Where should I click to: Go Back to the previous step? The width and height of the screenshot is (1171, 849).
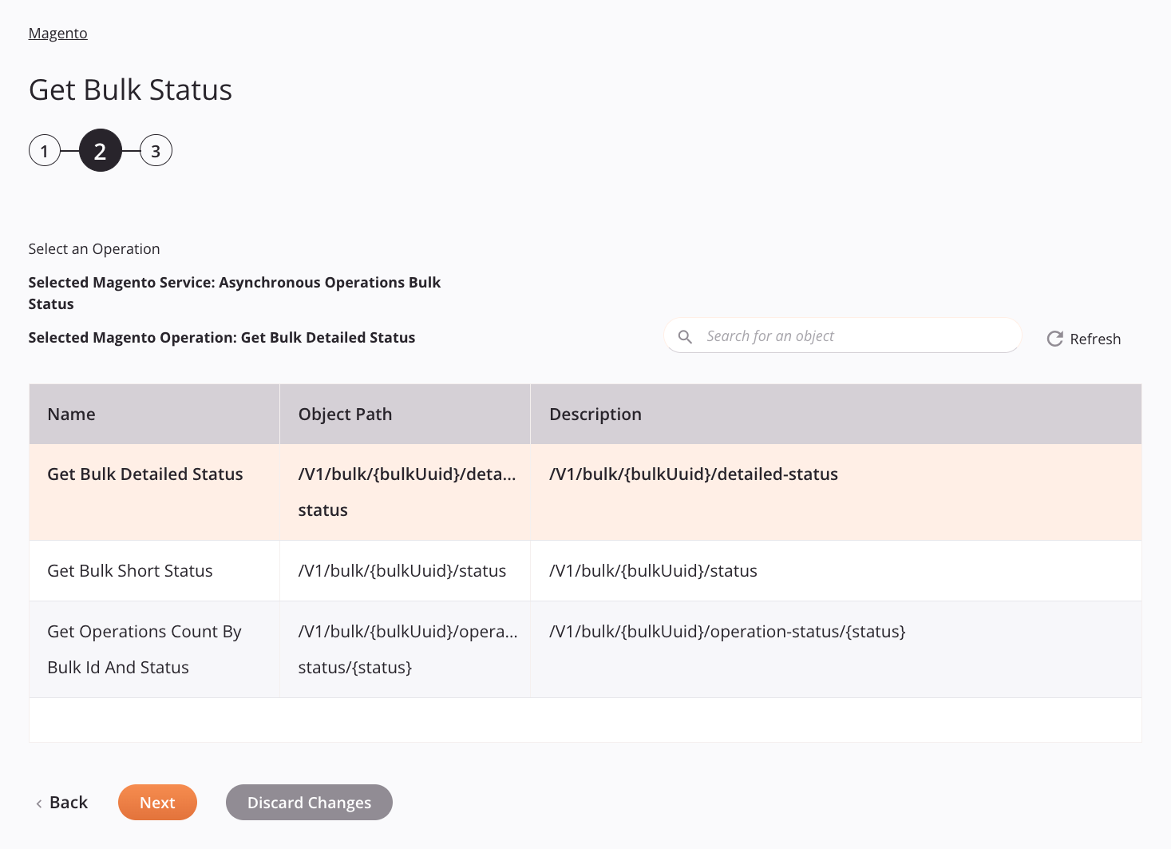(x=61, y=803)
